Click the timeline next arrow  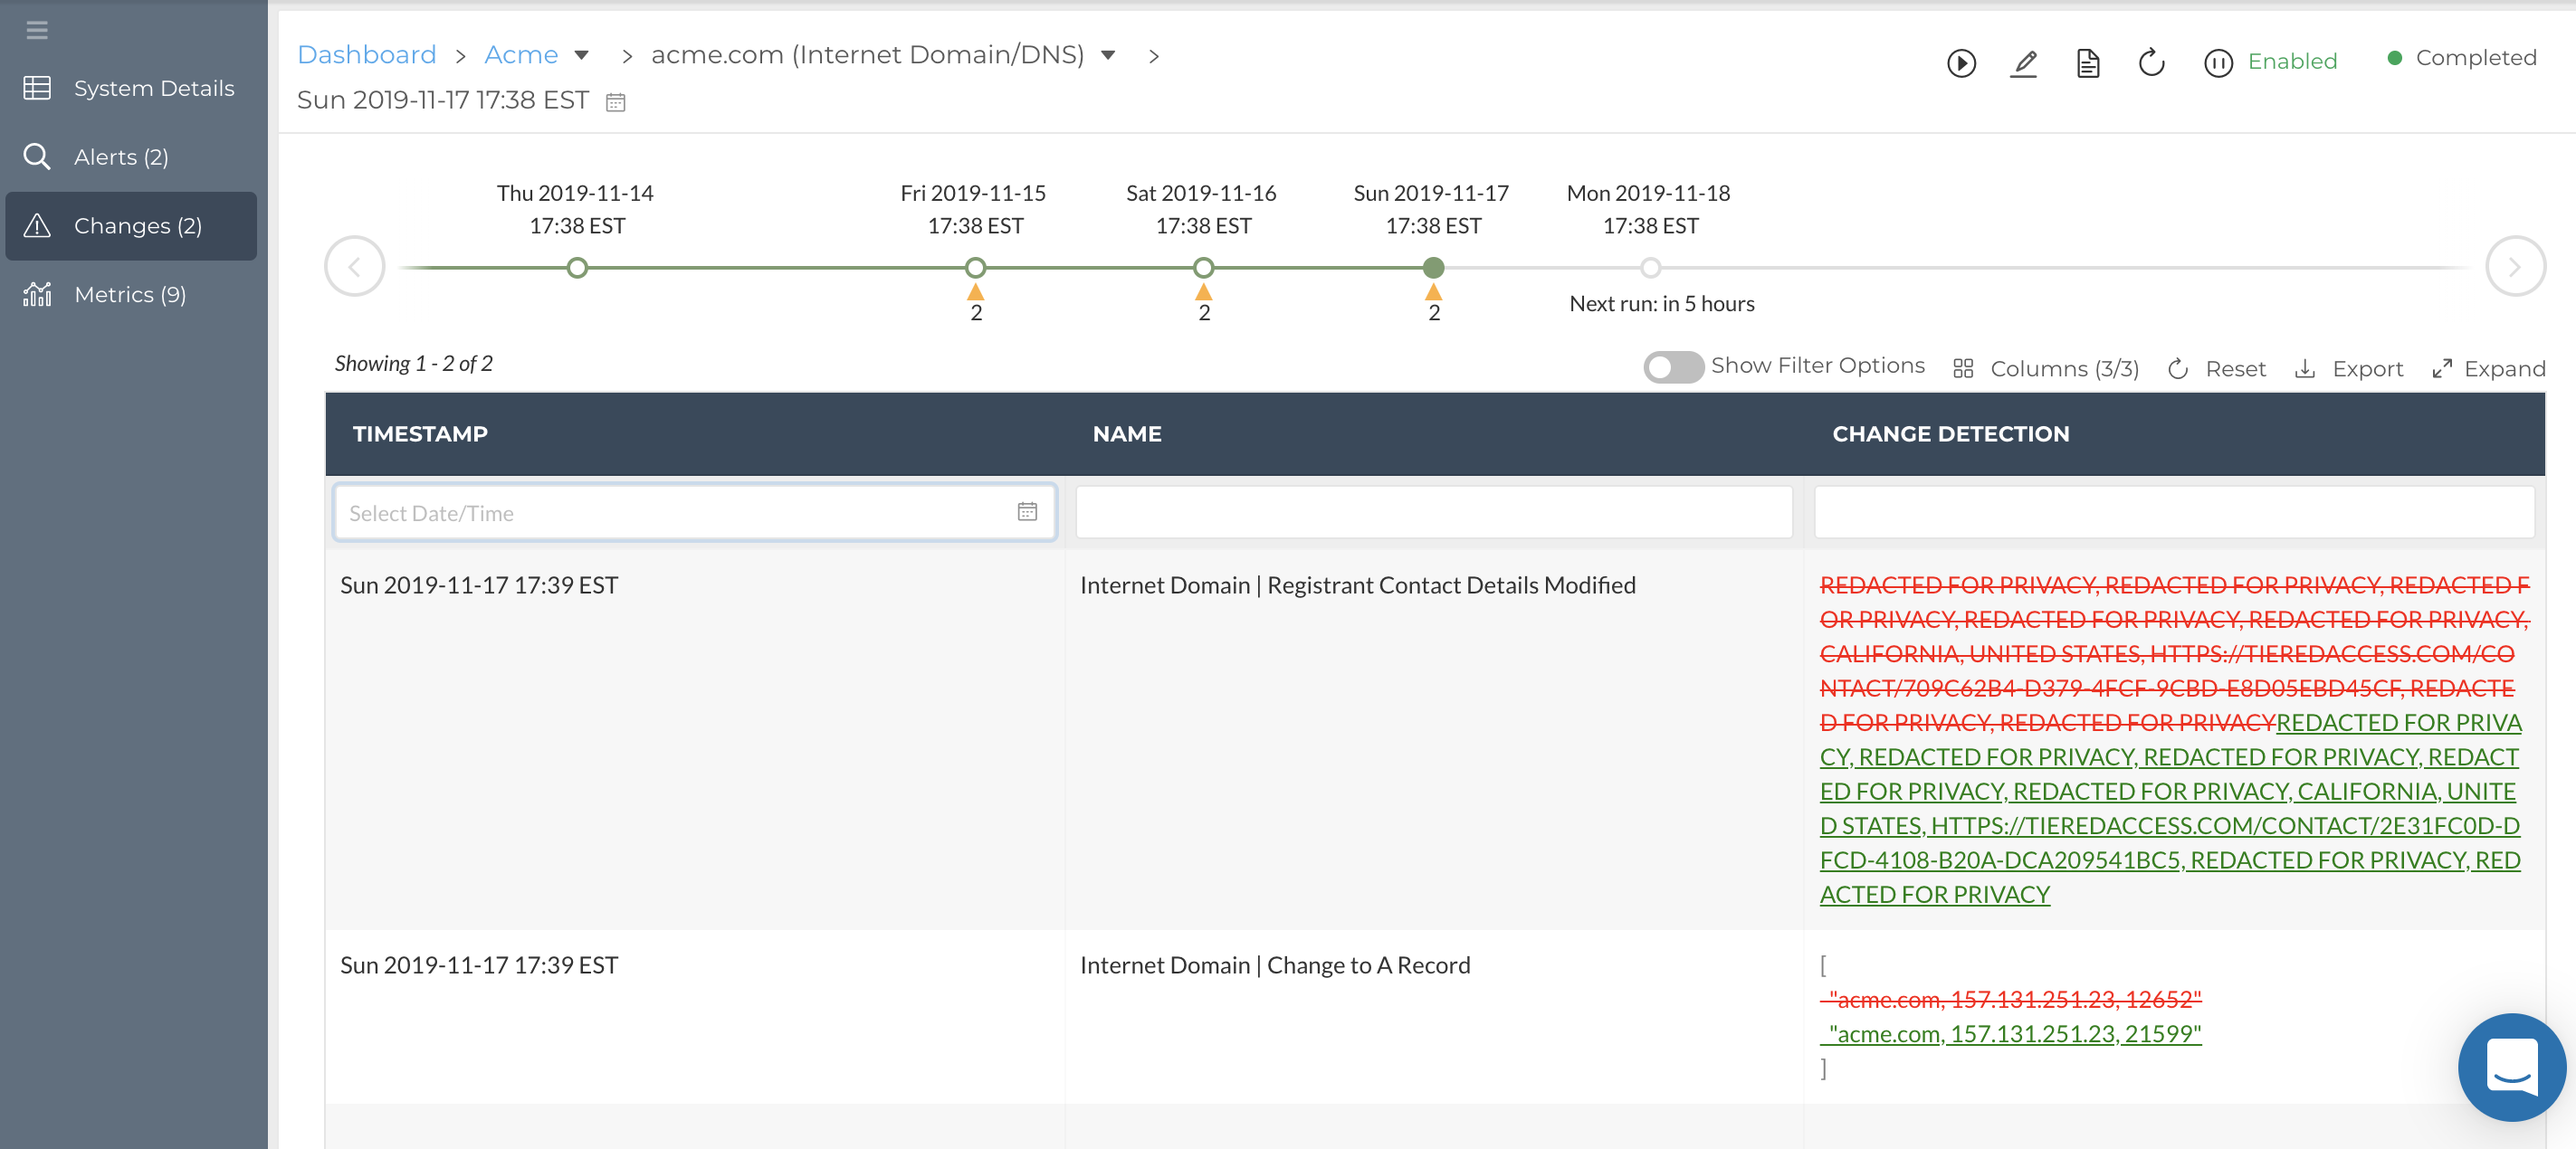point(2514,267)
